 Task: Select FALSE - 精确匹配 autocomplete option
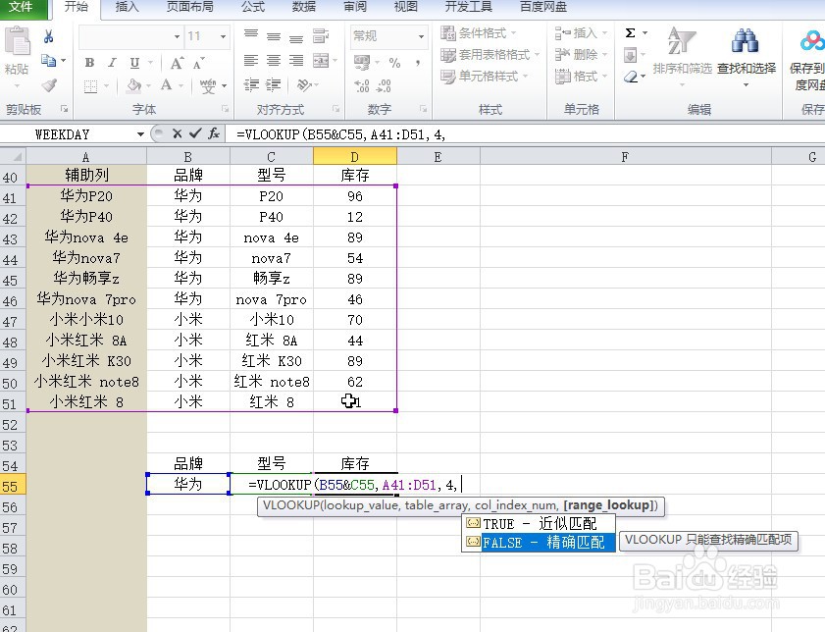[539, 542]
